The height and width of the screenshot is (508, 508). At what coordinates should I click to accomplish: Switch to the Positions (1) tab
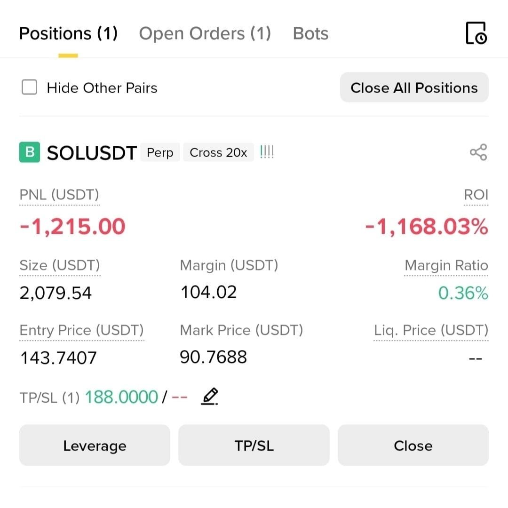(x=68, y=34)
